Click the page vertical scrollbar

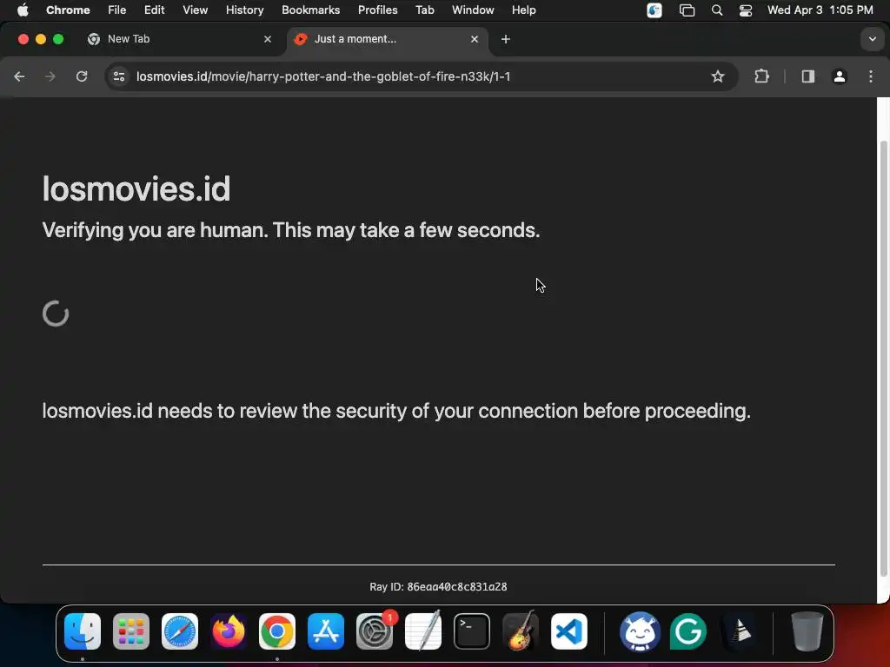[x=883, y=359]
